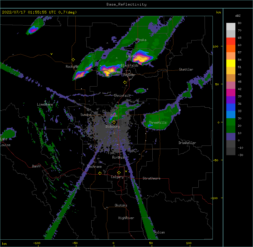Select the asterisk marker above Limestone
This screenshot has height=247, width=253.
pyautogui.click(x=45, y=101)
